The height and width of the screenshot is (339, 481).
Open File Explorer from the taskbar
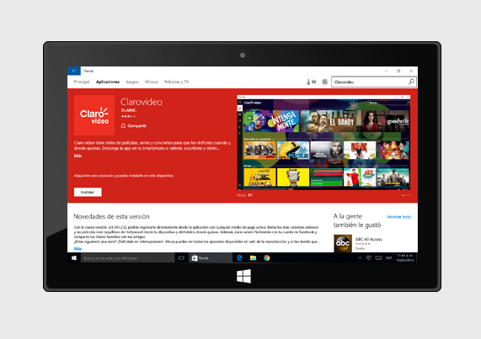(253, 258)
